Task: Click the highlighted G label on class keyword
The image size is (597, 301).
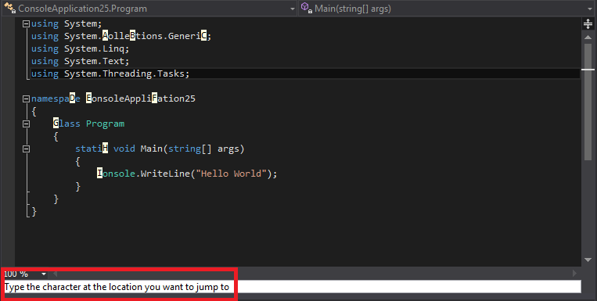Action: point(56,124)
